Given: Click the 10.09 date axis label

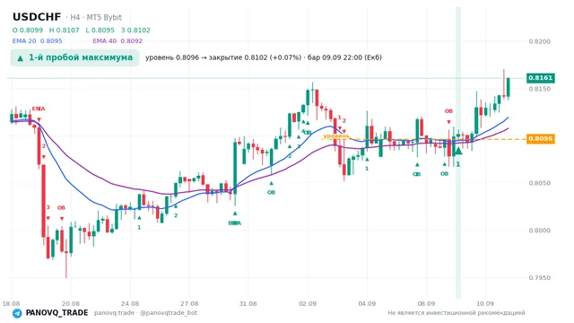Looking at the screenshot, I should 485,303.
